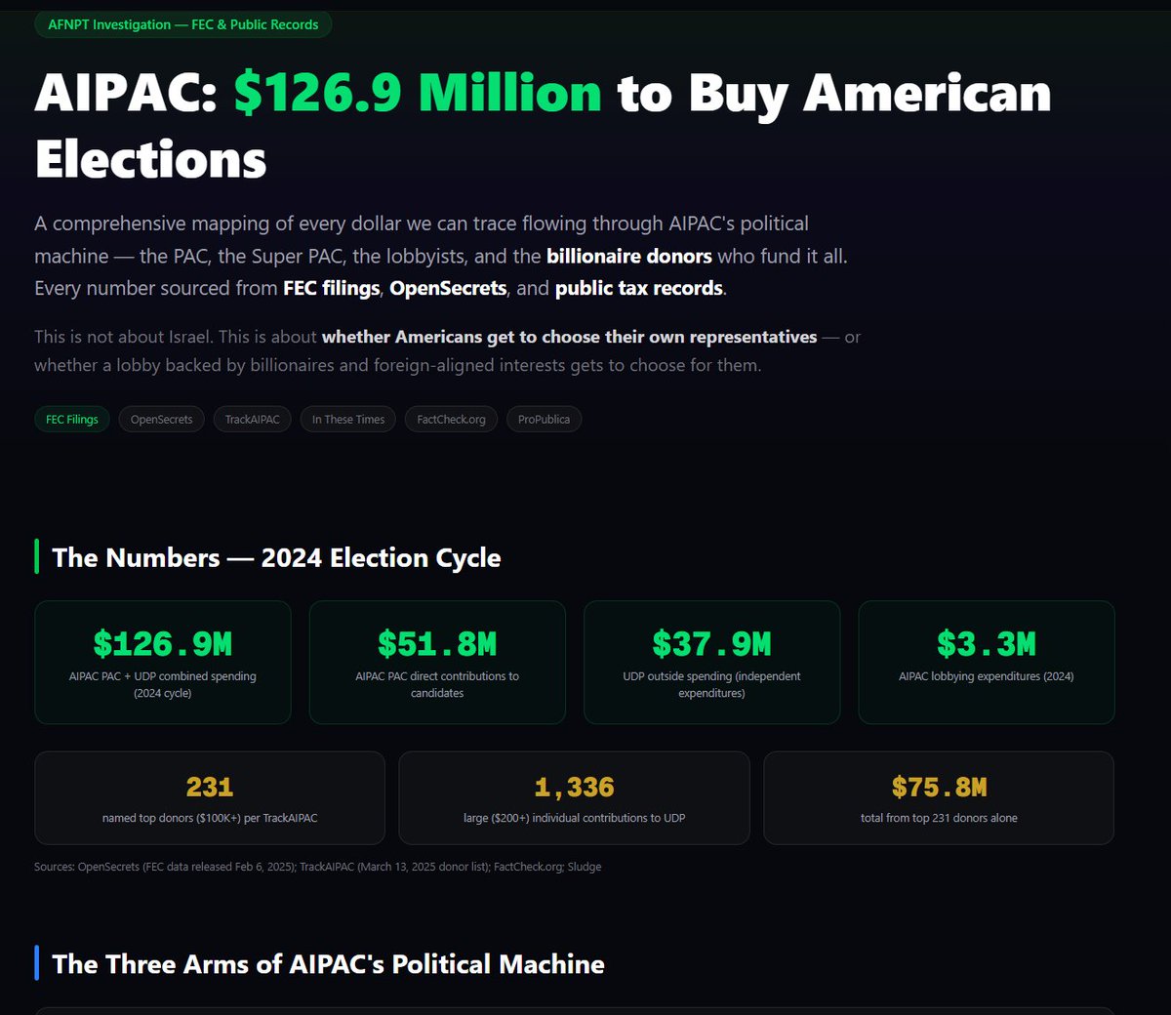Open the OpenSecrets source pill

162,420
